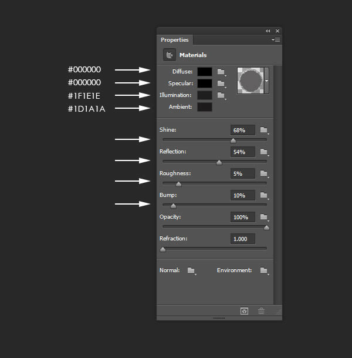Click the Shine label
This screenshot has width=352, height=358.
coord(168,130)
